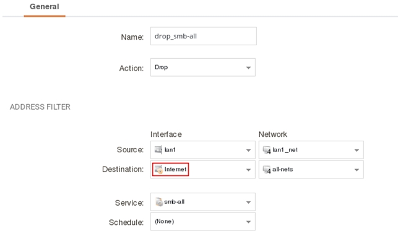Open the Action dropdown arrow
The height and width of the screenshot is (241, 398).
(x=248, y=68)
